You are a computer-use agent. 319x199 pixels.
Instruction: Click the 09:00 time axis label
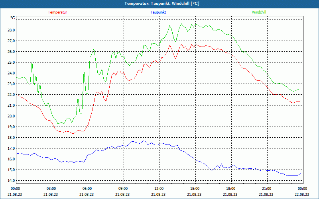(123, 189)
